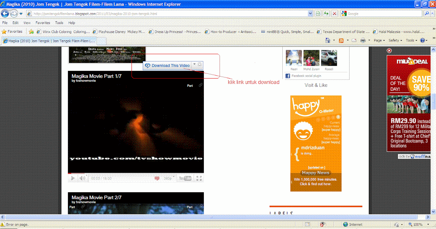
Task: Expand the address bar autocomplete dropdown
Action: (x=310, y=13)
